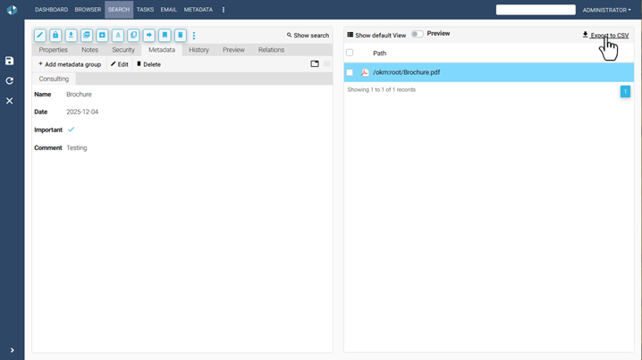Open the TASKS menu

click(x=145, y=10)
